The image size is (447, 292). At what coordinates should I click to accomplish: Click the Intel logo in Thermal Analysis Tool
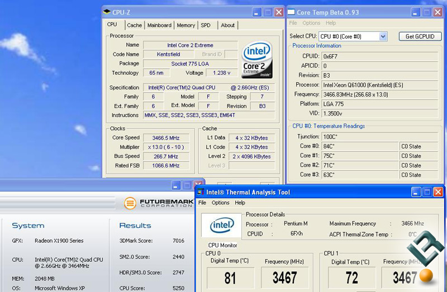point(221,225)
